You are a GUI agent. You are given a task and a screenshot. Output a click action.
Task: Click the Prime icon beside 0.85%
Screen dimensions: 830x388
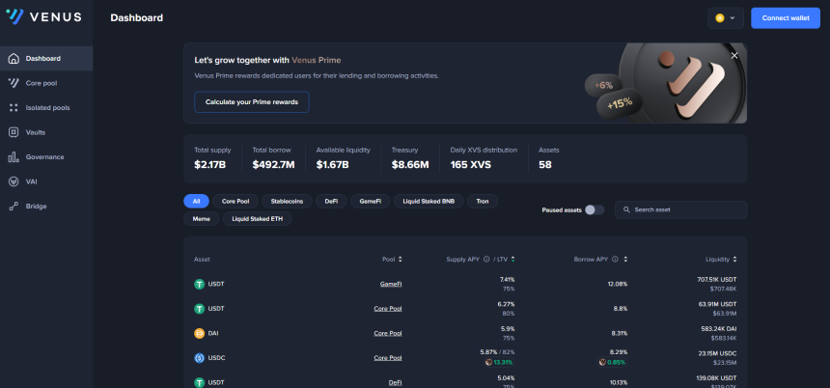click(x=602, y=363)
